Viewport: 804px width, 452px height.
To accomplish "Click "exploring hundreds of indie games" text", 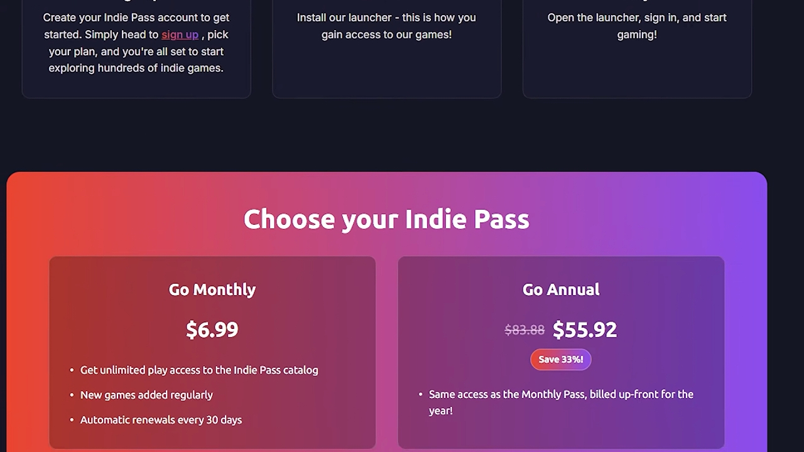I will pos(136,68).
